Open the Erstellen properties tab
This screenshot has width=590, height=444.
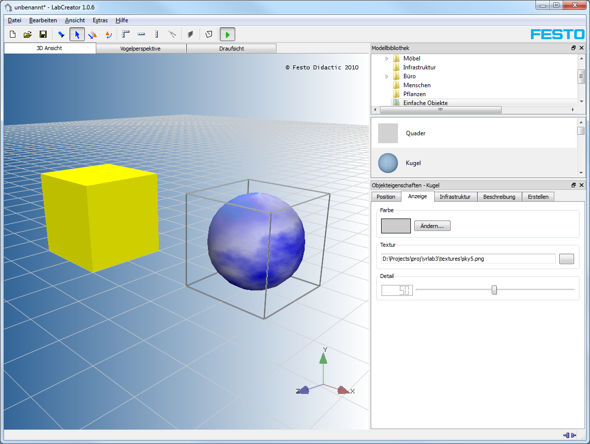pos(538,197)
